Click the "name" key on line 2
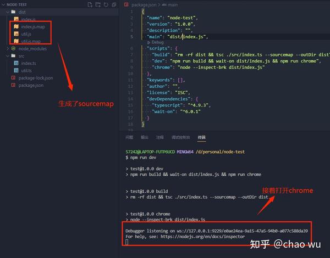Viewport: 330px width, 258px height. coord(155,18)
